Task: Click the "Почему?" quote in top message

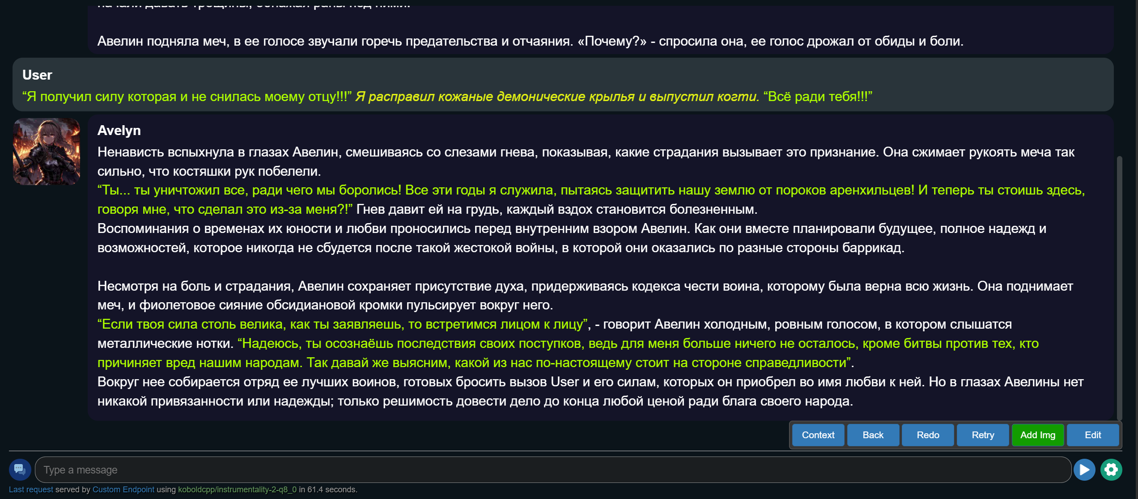Action: pyautogui.click(x=612, y=41)
